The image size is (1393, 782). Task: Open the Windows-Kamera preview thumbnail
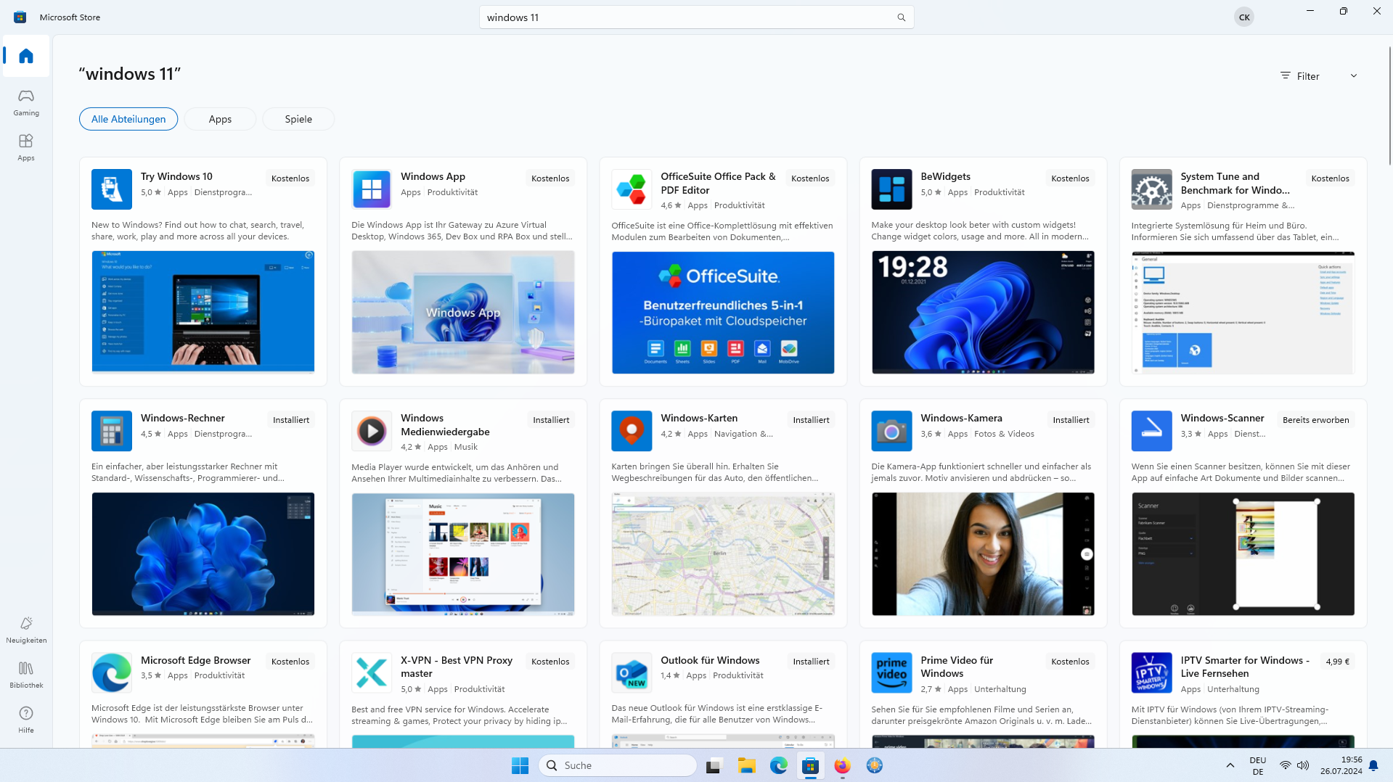point(983,554)
